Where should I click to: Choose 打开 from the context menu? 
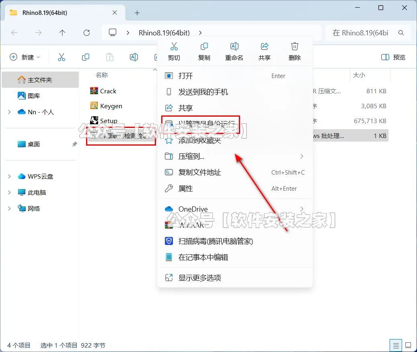[235, 76]
